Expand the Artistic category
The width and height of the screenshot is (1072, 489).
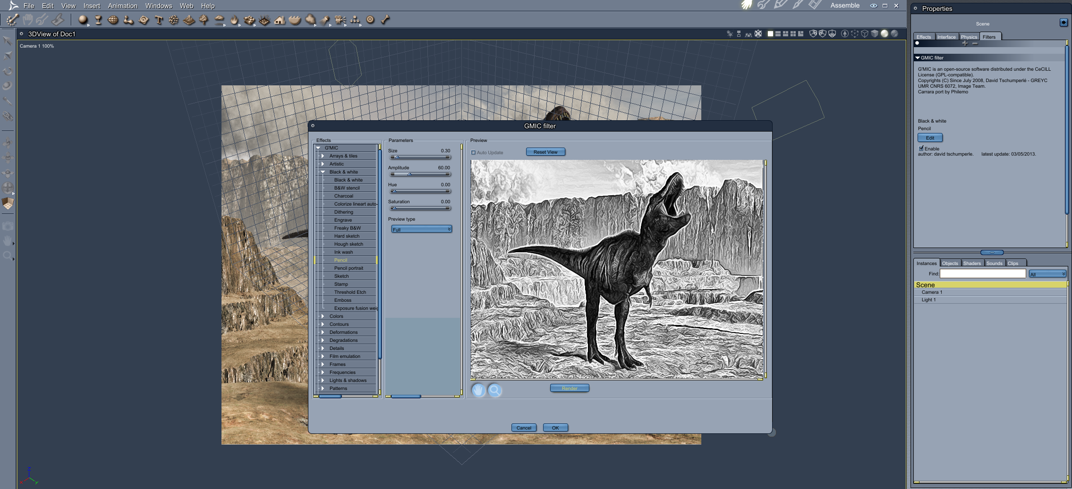(x=323, y=164)
